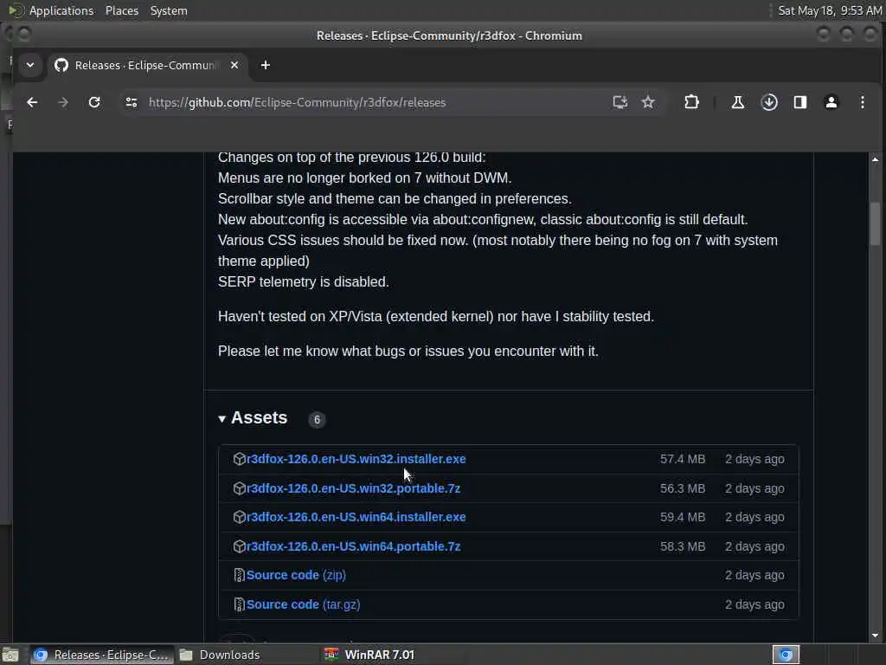The width and height of the screenshot is (886, 665).
Task: Select the Releases Eclipse-Community tab
Action: pyautogui.click(x=147, y=65)
